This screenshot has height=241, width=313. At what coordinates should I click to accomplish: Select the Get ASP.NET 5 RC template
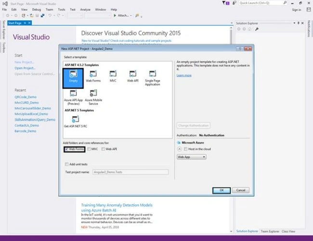[x=76, y=121]
